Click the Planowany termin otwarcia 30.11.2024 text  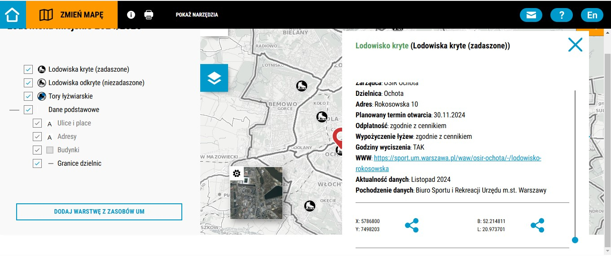point(410,115)
